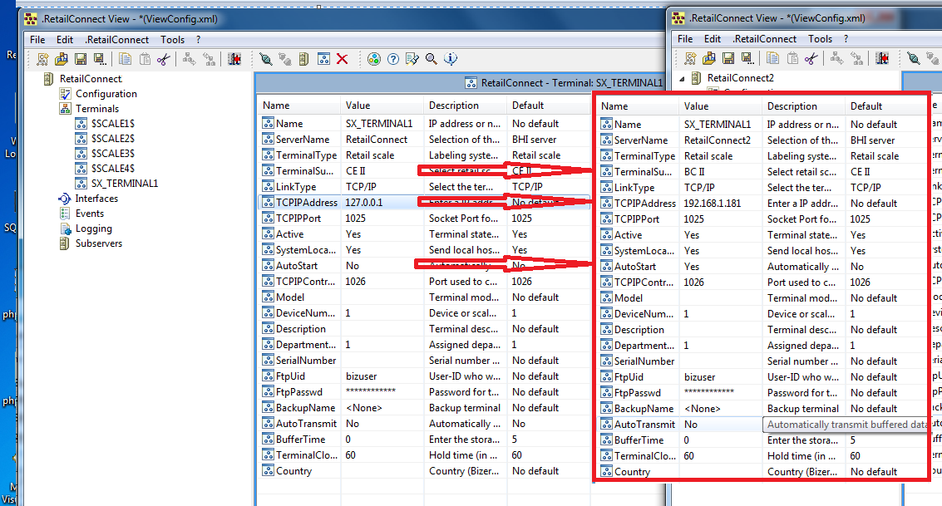
Task: Click Save floppy icon in right window toolbar
Action: tap(728, 58)
